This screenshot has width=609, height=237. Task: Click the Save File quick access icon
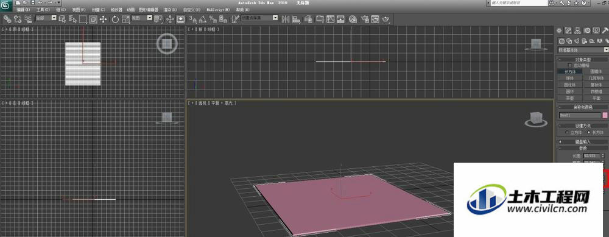tap(33, 2)
